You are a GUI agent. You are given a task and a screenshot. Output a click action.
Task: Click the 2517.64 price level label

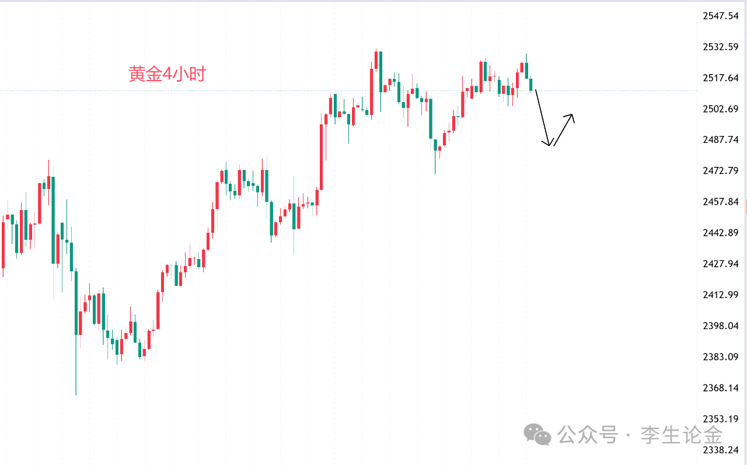point(720,78)
